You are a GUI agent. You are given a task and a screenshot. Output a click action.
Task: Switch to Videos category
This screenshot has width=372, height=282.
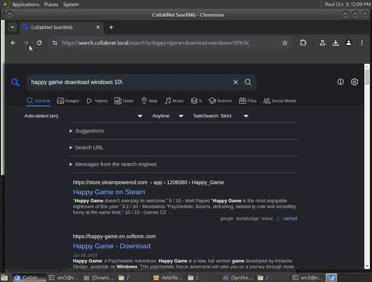coord(97,101)
